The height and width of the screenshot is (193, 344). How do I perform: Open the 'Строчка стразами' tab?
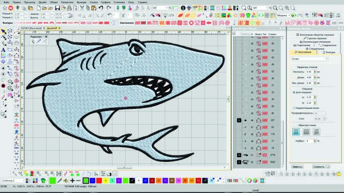[315, 38]
